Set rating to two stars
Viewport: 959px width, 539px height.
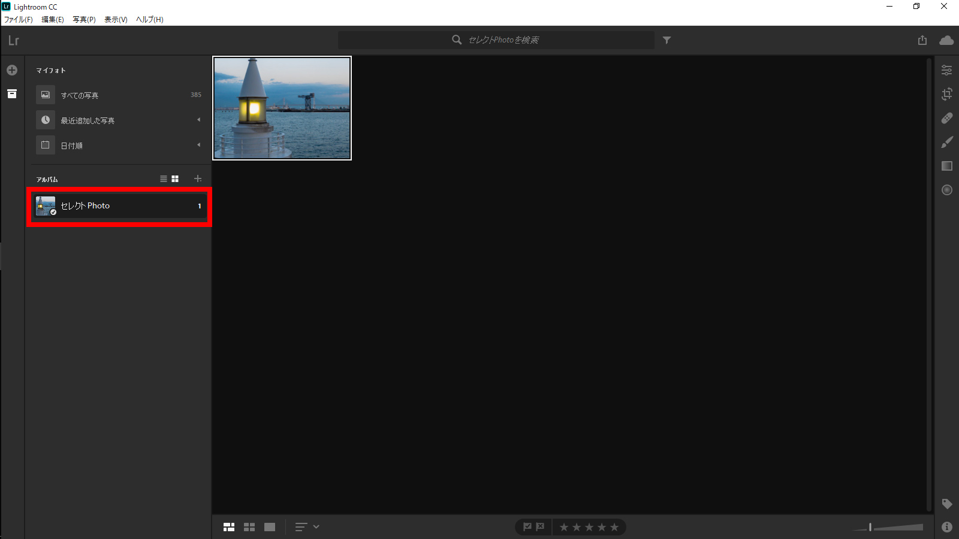[577, 527]
